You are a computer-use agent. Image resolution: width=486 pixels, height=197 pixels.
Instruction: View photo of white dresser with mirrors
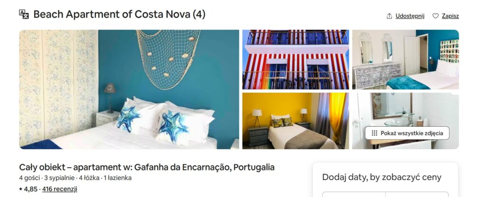pos(405,59)
